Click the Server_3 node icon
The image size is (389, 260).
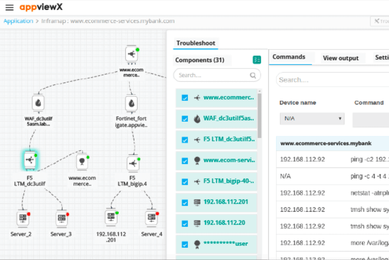pyautogui.click(x=62, y=218)
